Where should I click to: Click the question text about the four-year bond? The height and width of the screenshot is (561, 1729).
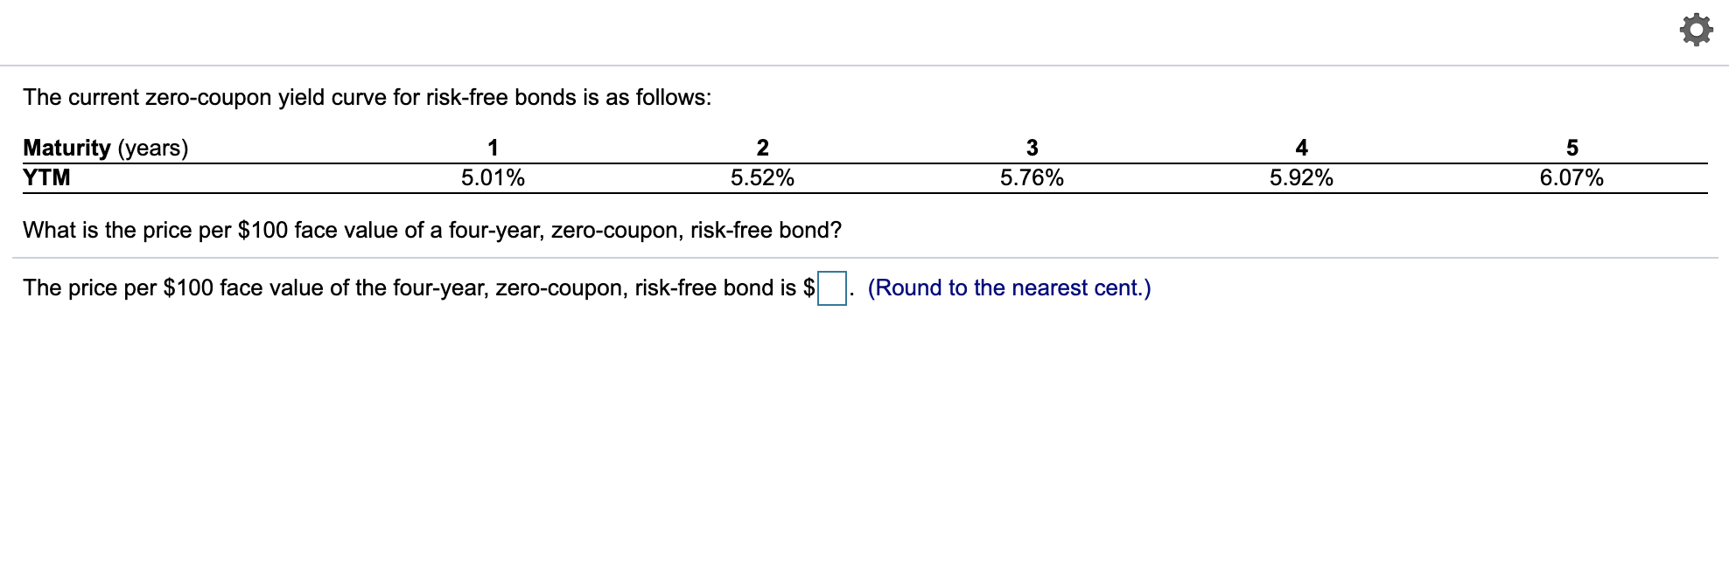click(x=430, y=230)
